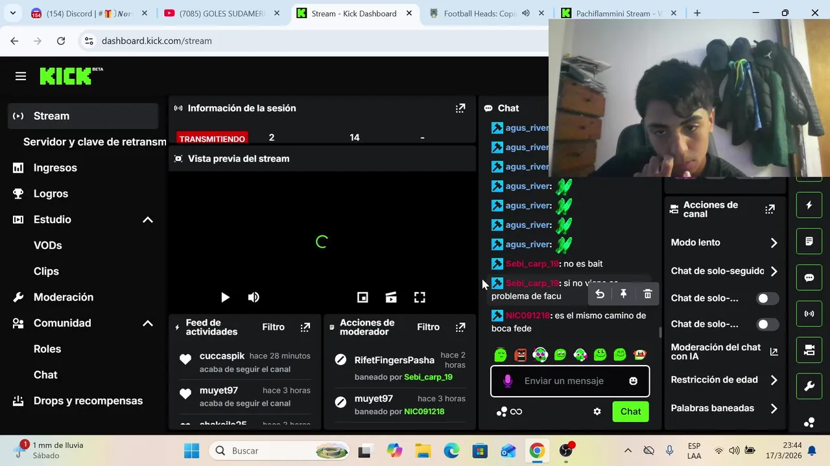830x466 pixels.
Task: Pop out the Acciones de moderador panel
Action: (x=460, y=327)
